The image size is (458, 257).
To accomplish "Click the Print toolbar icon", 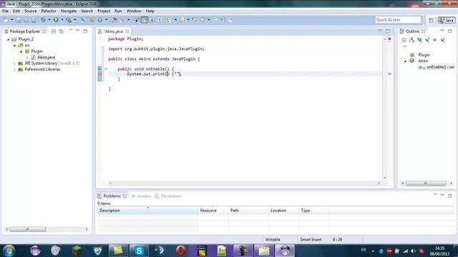I will coord(34,20).
